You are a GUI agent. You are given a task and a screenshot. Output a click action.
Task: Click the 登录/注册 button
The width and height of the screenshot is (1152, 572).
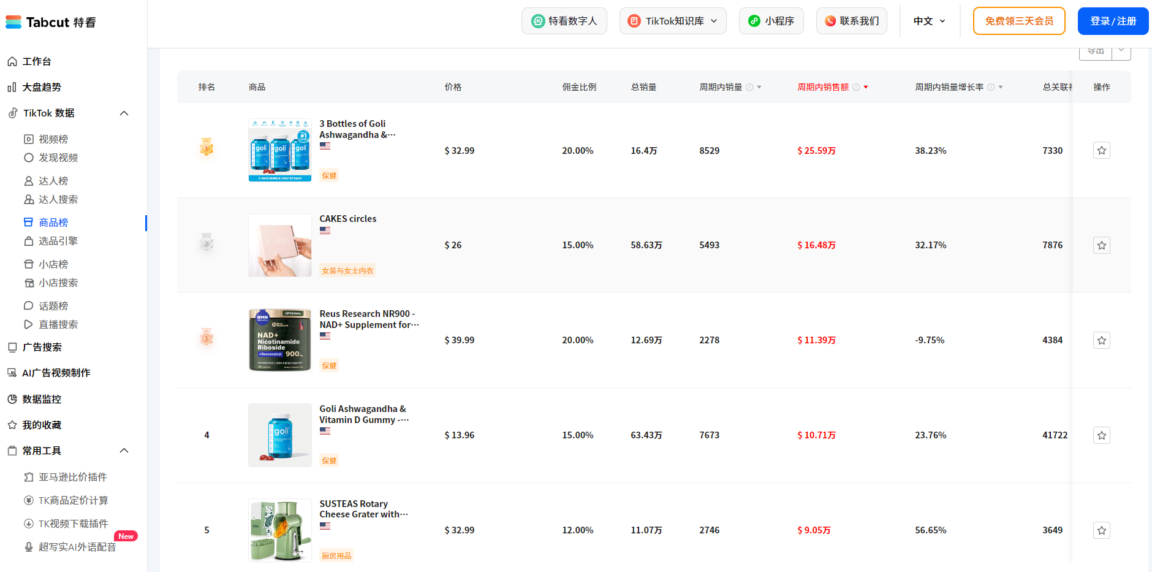tap(1113, 21)
